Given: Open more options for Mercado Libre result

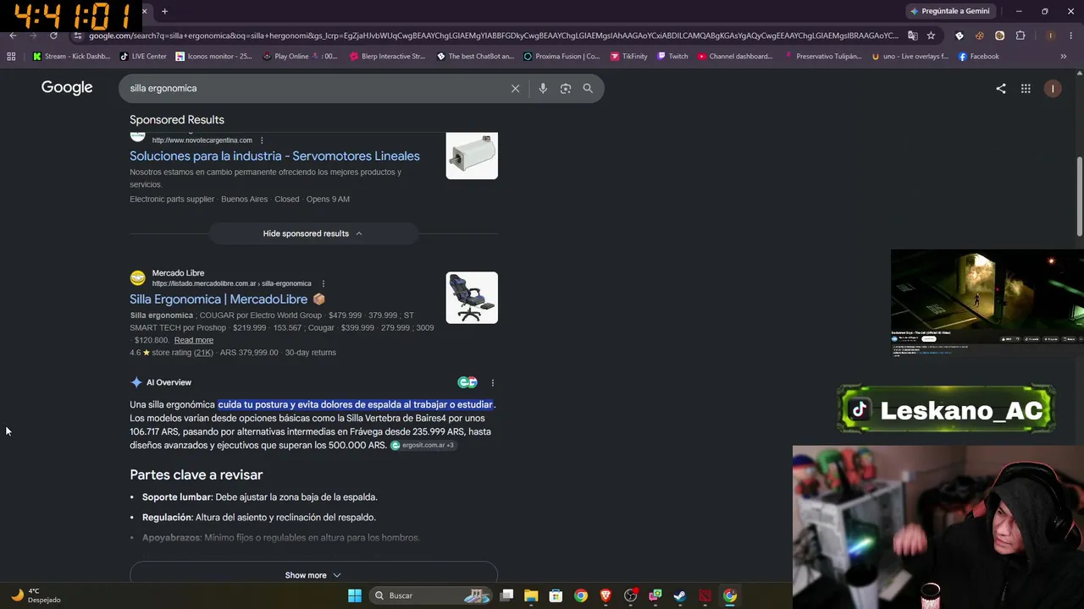Looking at the screenshot, I should (x=324, y=283).
